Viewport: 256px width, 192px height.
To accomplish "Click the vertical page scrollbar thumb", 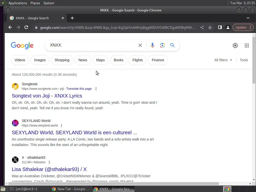I will click(x=254, y=60).
